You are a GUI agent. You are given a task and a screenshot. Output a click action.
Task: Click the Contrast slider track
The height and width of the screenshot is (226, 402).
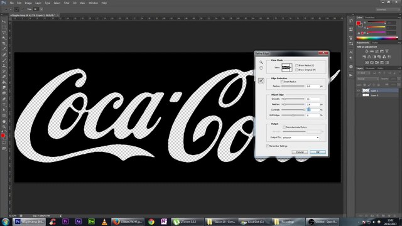coord(293,110)
